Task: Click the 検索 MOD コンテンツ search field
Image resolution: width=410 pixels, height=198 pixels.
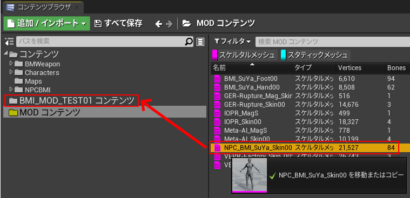Action: pos(333,41)
